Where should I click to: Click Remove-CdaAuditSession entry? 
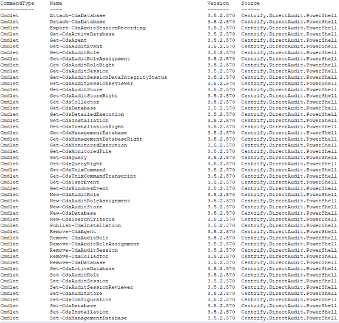pyautogui.click(x=84, y=250)
